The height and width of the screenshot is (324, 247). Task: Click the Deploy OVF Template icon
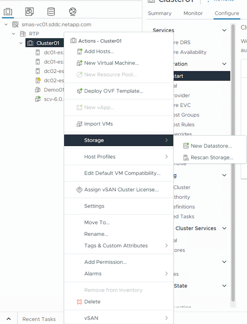click(x=80, y=91)
